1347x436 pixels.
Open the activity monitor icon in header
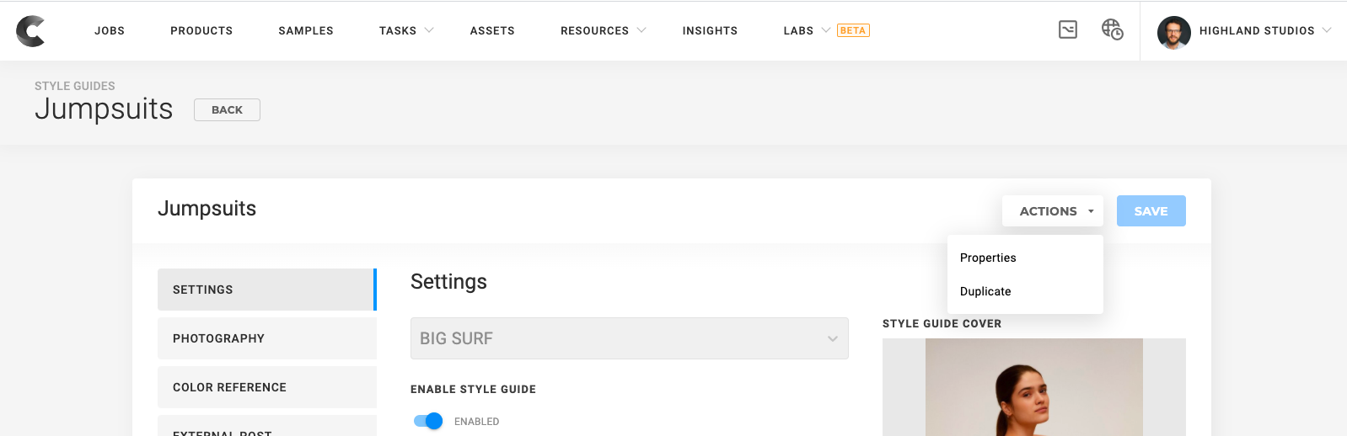click(1068, 30)
